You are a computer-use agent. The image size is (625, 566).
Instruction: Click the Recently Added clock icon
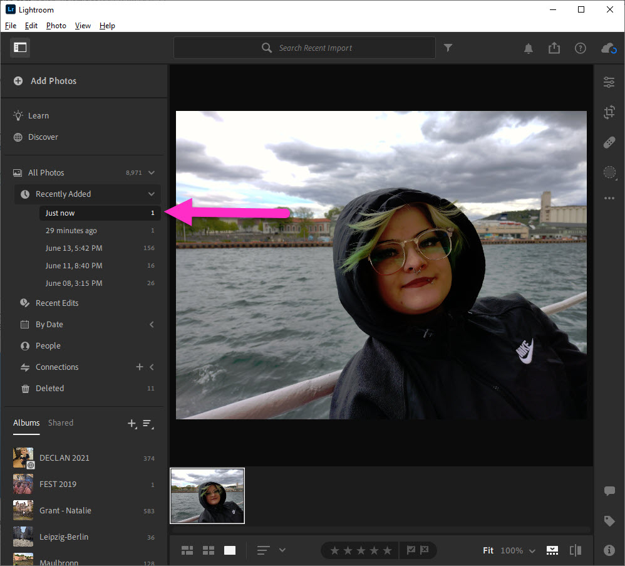[x=25, y=194]
